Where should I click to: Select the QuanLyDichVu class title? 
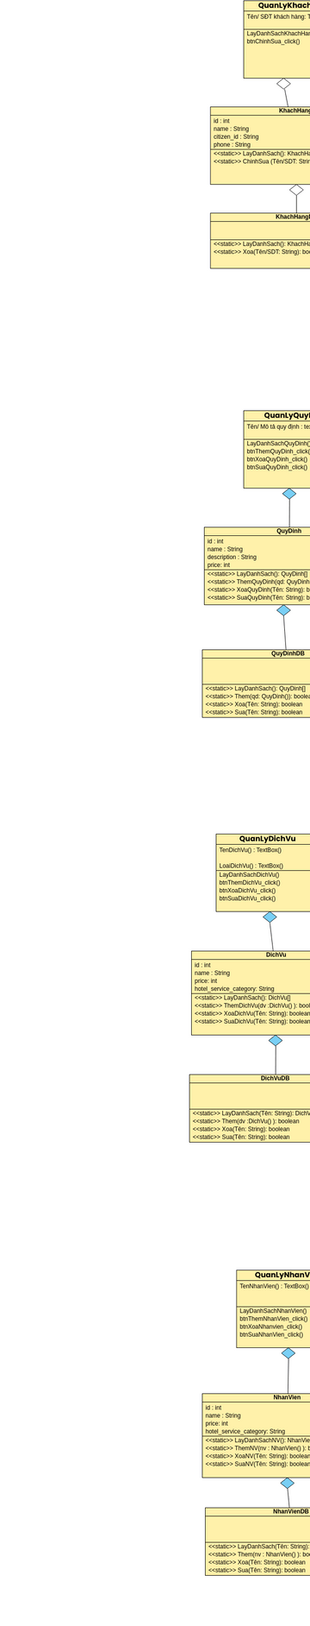(x=268, y=838)
